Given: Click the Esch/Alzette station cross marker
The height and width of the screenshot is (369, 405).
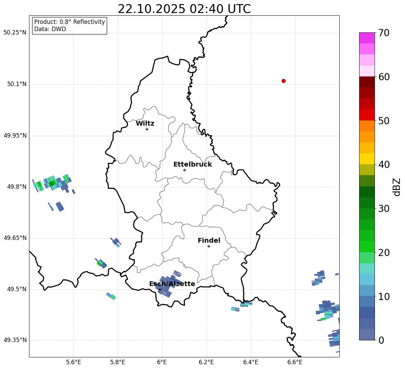Looking at the screenshot, I should point(160,289).
